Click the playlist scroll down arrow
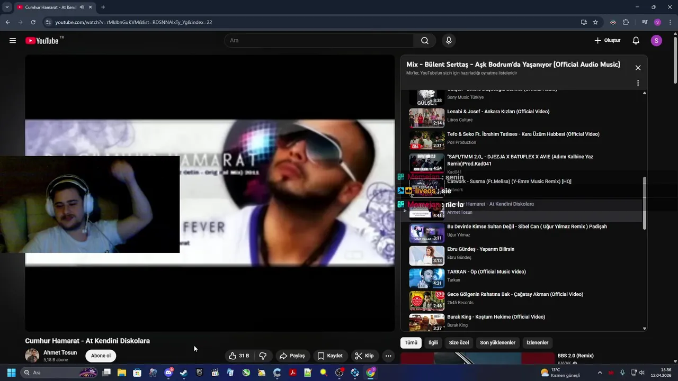 click(645, 329)
